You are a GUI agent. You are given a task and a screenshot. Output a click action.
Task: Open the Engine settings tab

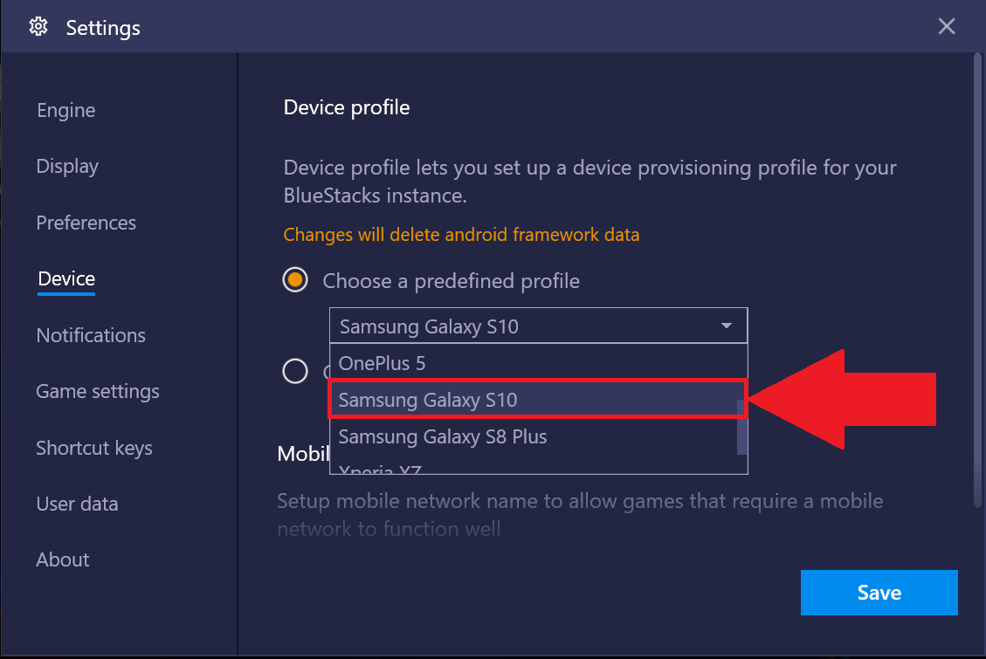(x=66, y=111)
